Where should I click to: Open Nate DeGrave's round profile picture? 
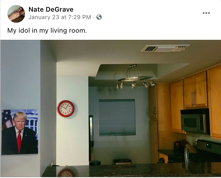[16, 14]
